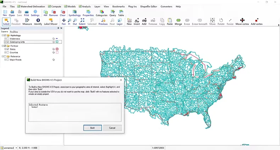
Task: Switch to the Pan tool
Action: coord(64,22)
